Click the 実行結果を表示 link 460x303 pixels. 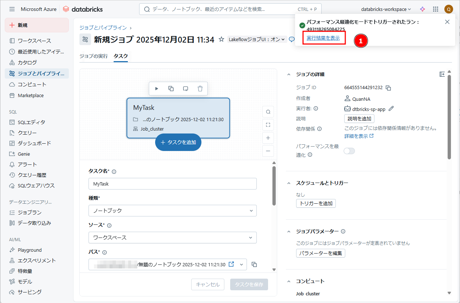pyautogui.click(x=323, y=38)
